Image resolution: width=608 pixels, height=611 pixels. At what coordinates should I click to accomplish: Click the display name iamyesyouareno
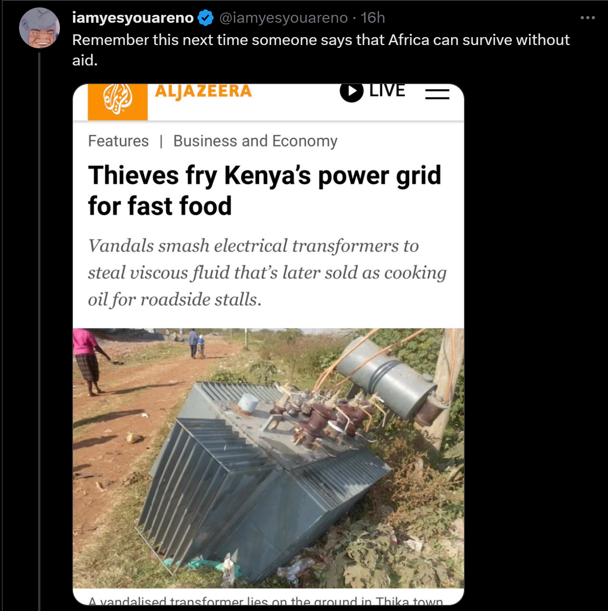133,18
